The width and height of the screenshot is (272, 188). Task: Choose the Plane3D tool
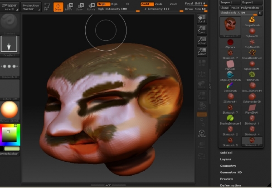tap(230, 66)
